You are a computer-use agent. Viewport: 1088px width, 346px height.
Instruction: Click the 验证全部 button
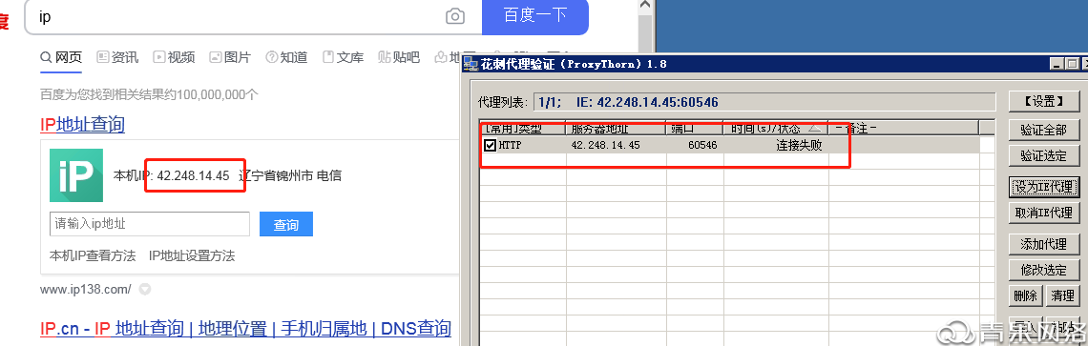pos(1043,130)
